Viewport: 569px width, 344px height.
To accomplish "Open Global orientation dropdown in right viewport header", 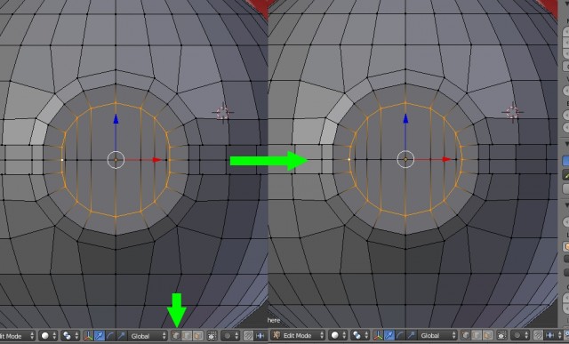I will (437, 336).
